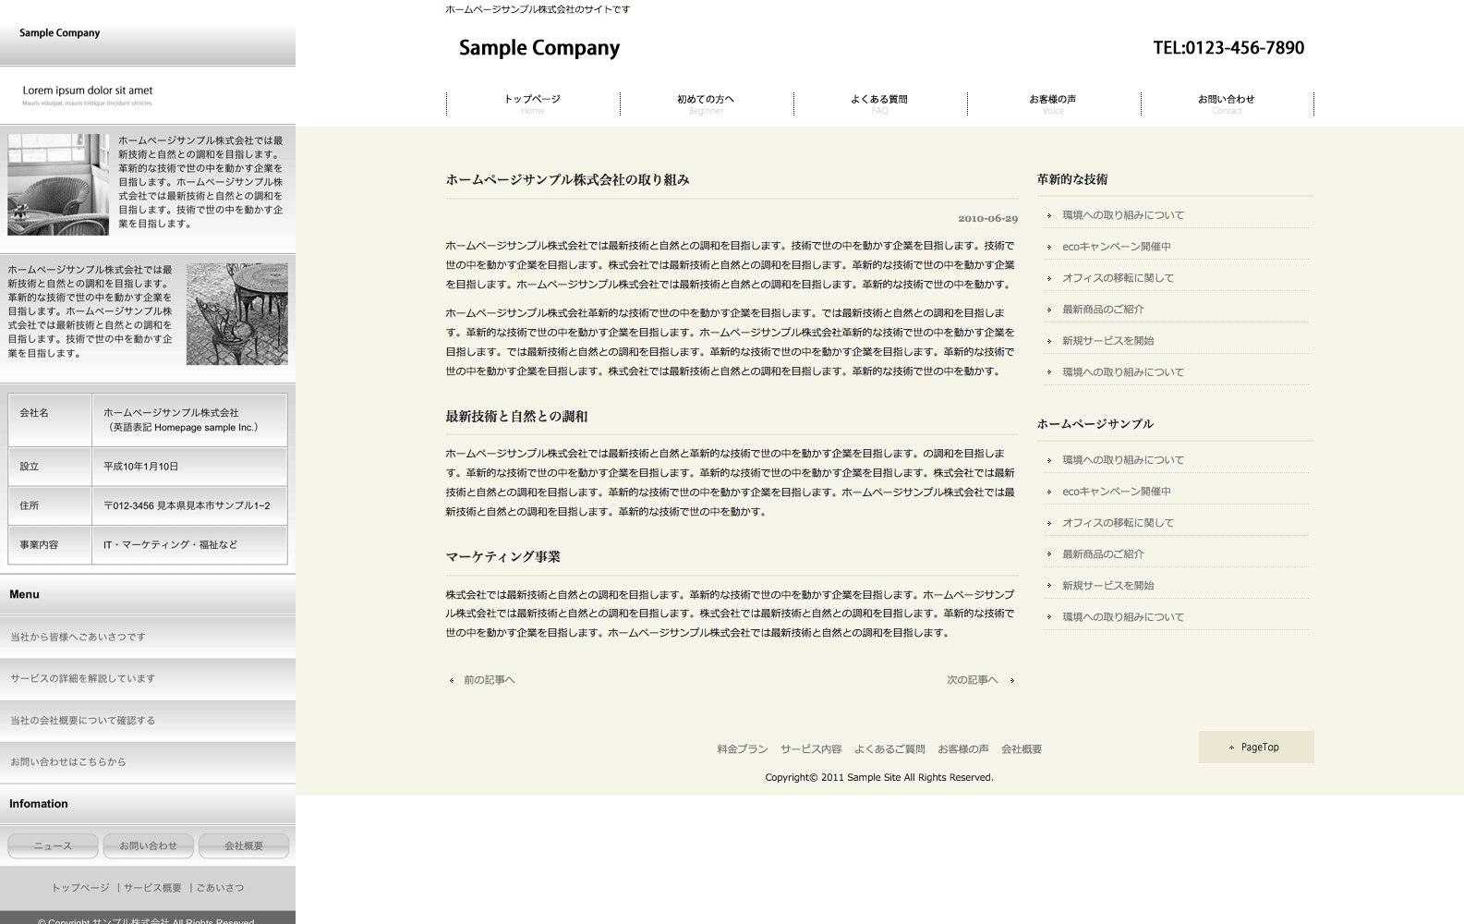Click the wicker chair thumbnail image
The height and width of the screenshot is (924, 1464).
click(x=58, y=185)
